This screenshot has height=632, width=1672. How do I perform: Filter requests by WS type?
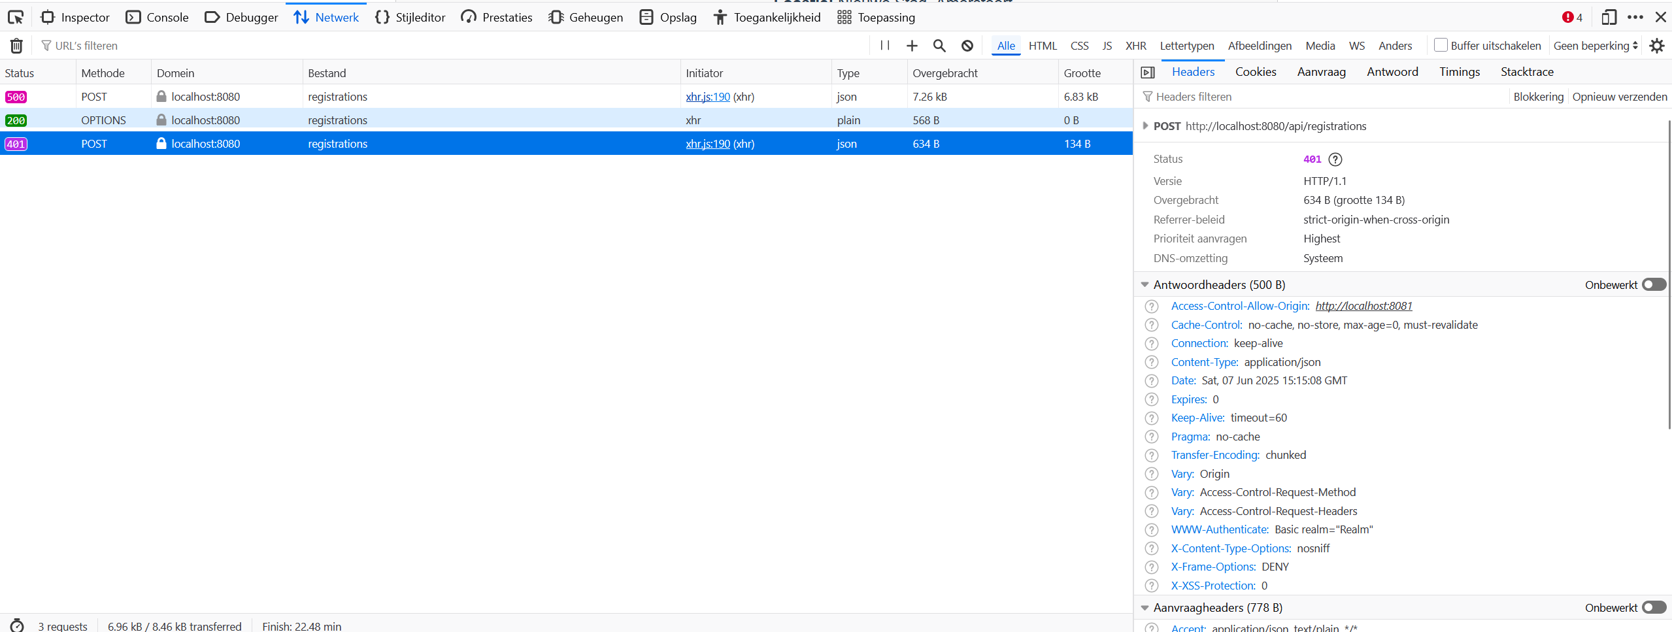tap(1357, 46)
